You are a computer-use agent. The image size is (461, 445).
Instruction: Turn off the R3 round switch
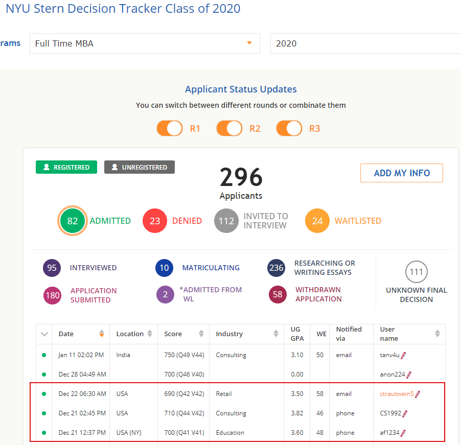[x=289, y=128]
